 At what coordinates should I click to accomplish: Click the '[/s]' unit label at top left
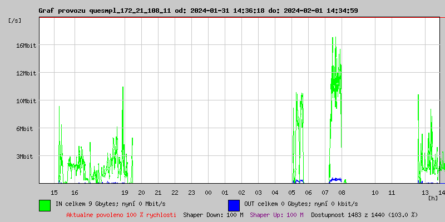[15, 21]
